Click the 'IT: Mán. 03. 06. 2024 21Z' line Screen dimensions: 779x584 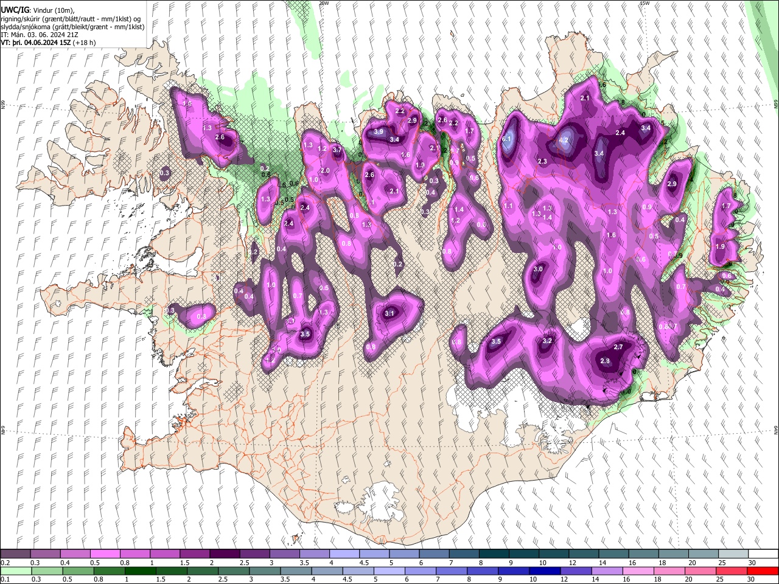[x=40, y=35]
